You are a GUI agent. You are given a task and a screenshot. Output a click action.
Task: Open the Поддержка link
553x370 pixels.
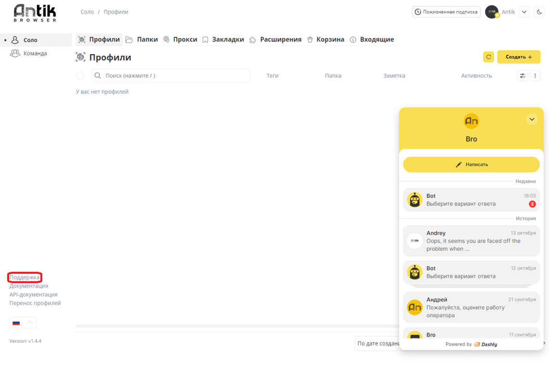pyautogui.click(x=25, y=277)
